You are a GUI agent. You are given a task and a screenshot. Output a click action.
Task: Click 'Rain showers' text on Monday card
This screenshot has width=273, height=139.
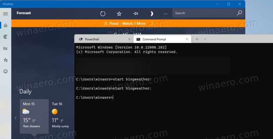tap(32, 126)
